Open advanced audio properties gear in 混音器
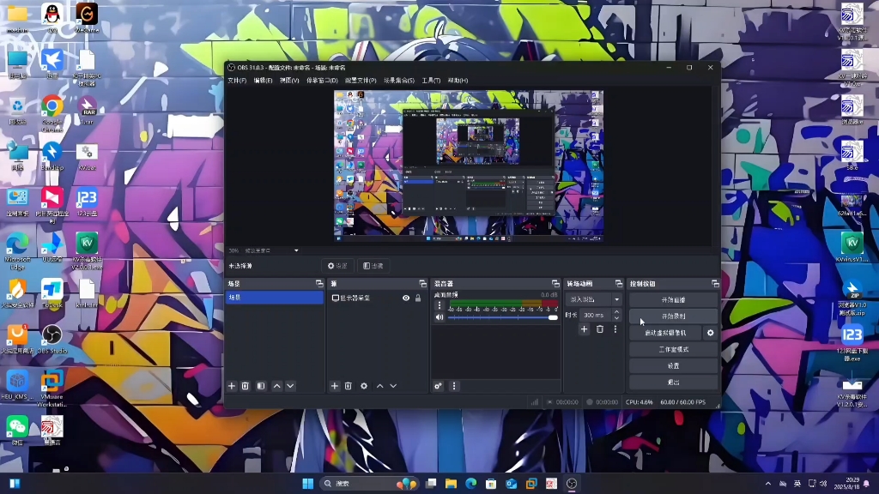The image size is (879, 494). coord(439,386)
